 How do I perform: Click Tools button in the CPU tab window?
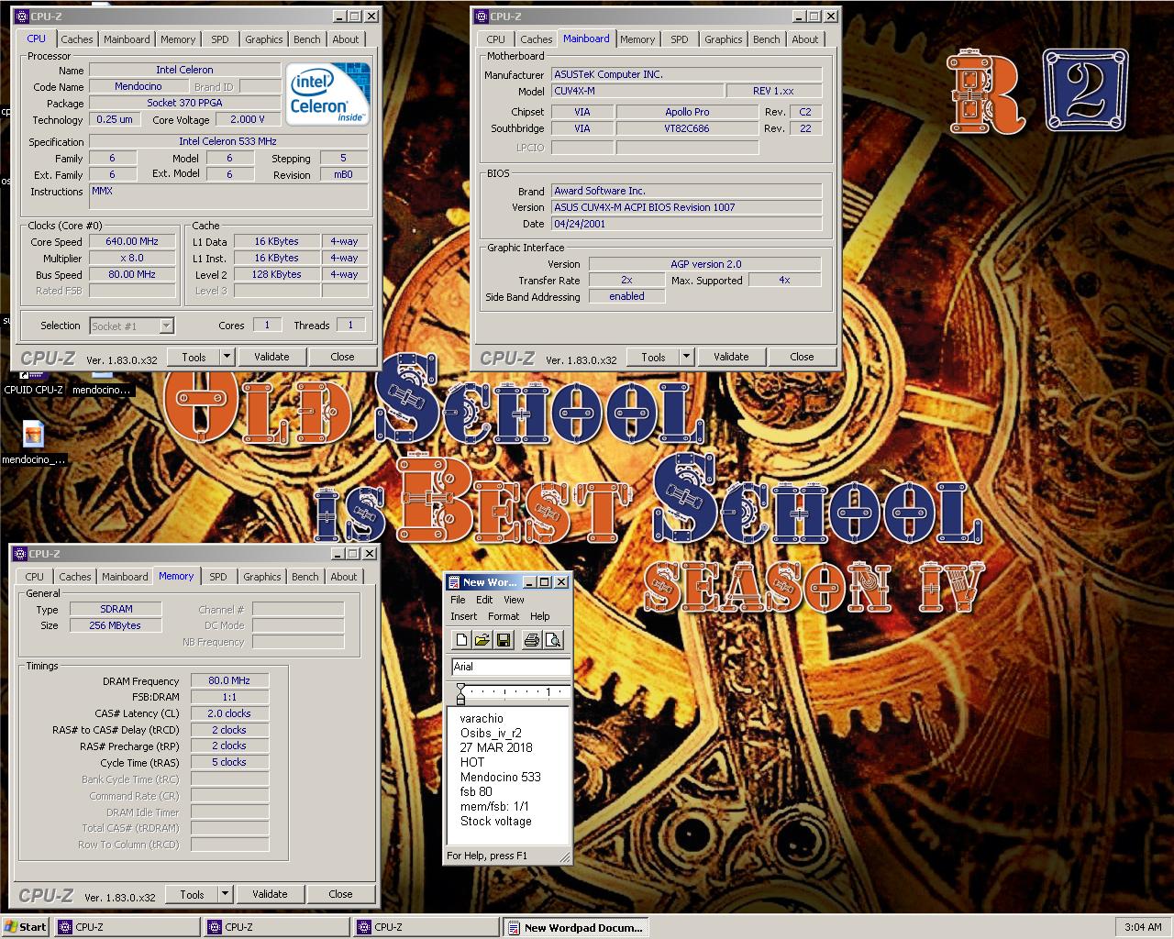click(194, 357)
